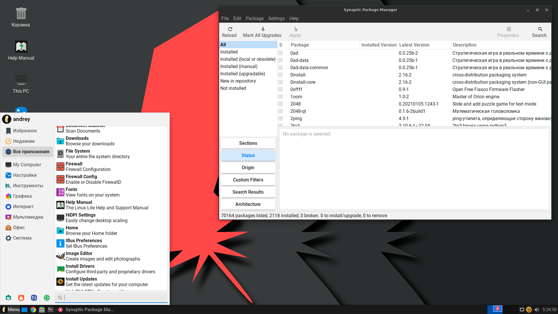
Task: Click Mark All Upgrades icon
Action: click(263, 29)
